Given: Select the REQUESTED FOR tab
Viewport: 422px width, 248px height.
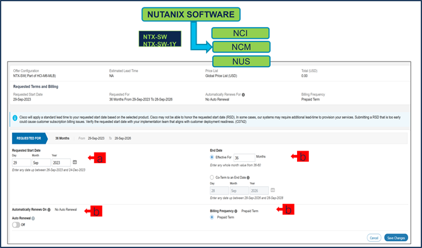Looking at the screenshot, I should pyautogui.click(x=30, y=138).
